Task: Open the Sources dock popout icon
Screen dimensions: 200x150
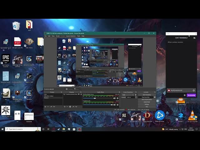Action: pyautogui.click(x=81, y=92)
